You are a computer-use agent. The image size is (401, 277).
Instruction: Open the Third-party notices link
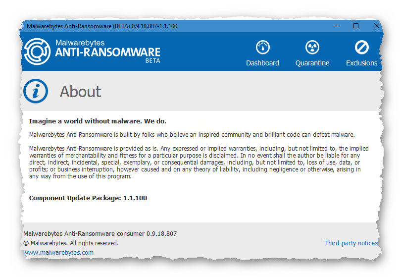351,243
